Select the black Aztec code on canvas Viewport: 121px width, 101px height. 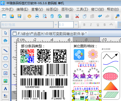[x=44, y=56]
